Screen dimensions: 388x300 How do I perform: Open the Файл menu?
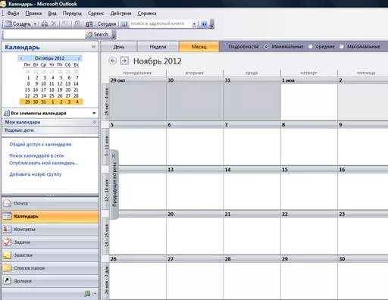13,14
